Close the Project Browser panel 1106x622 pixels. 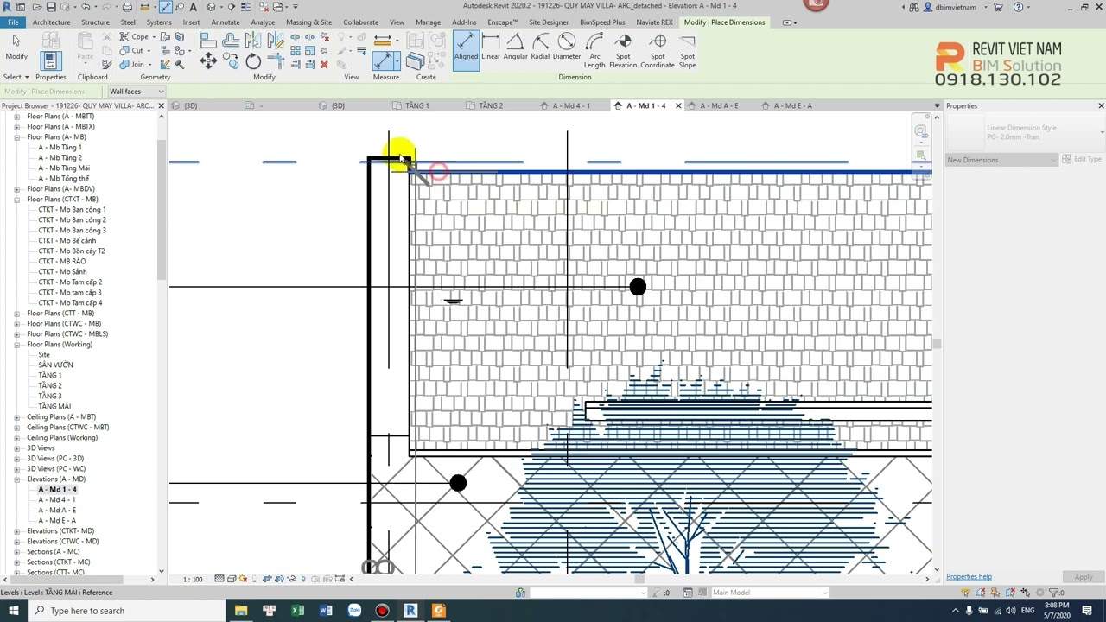coord(161,105)
